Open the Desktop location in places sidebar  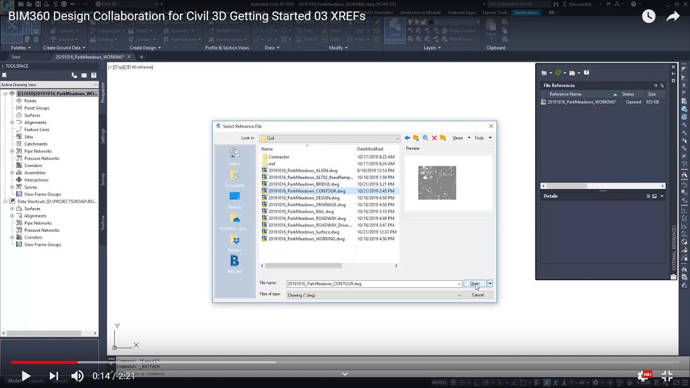pyautogui.click(x=234, y=199)
